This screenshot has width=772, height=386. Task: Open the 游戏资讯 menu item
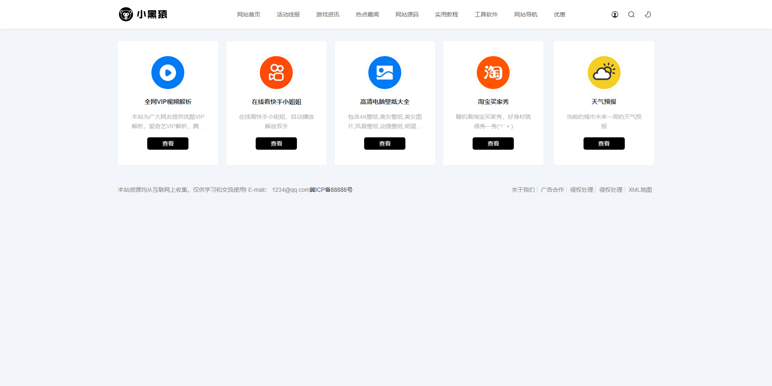pos(327,14)
